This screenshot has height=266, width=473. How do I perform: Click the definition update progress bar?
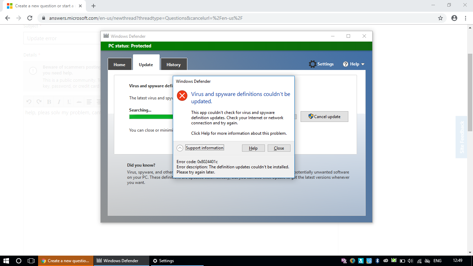pyautogui.click(x=151, y=117)
